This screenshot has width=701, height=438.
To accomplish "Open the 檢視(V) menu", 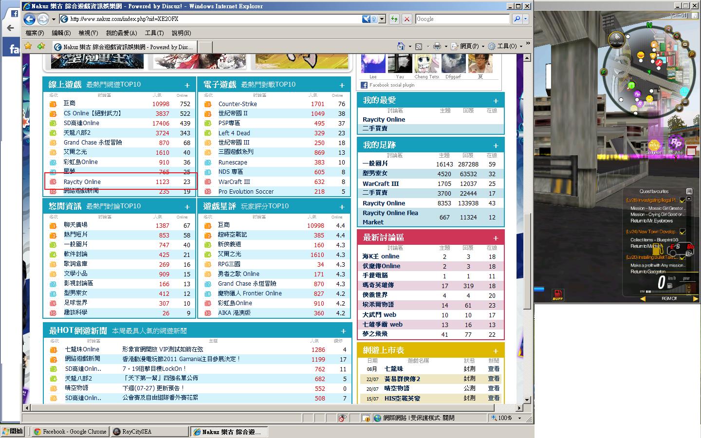I will 88,33.
